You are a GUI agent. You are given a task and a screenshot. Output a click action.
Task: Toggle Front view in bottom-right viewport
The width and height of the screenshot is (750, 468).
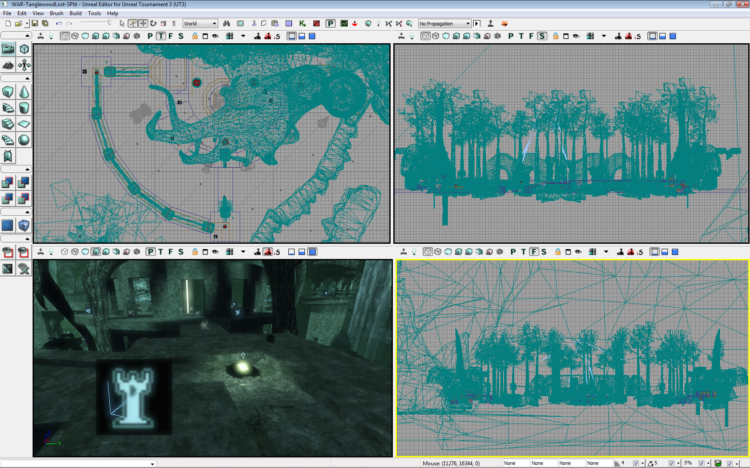[x=534, y=252]
